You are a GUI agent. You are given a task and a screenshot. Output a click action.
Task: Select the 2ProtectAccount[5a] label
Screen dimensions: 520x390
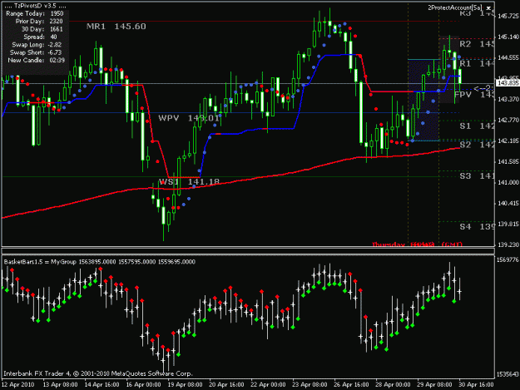pyautogui.click(x=454, y=7)
